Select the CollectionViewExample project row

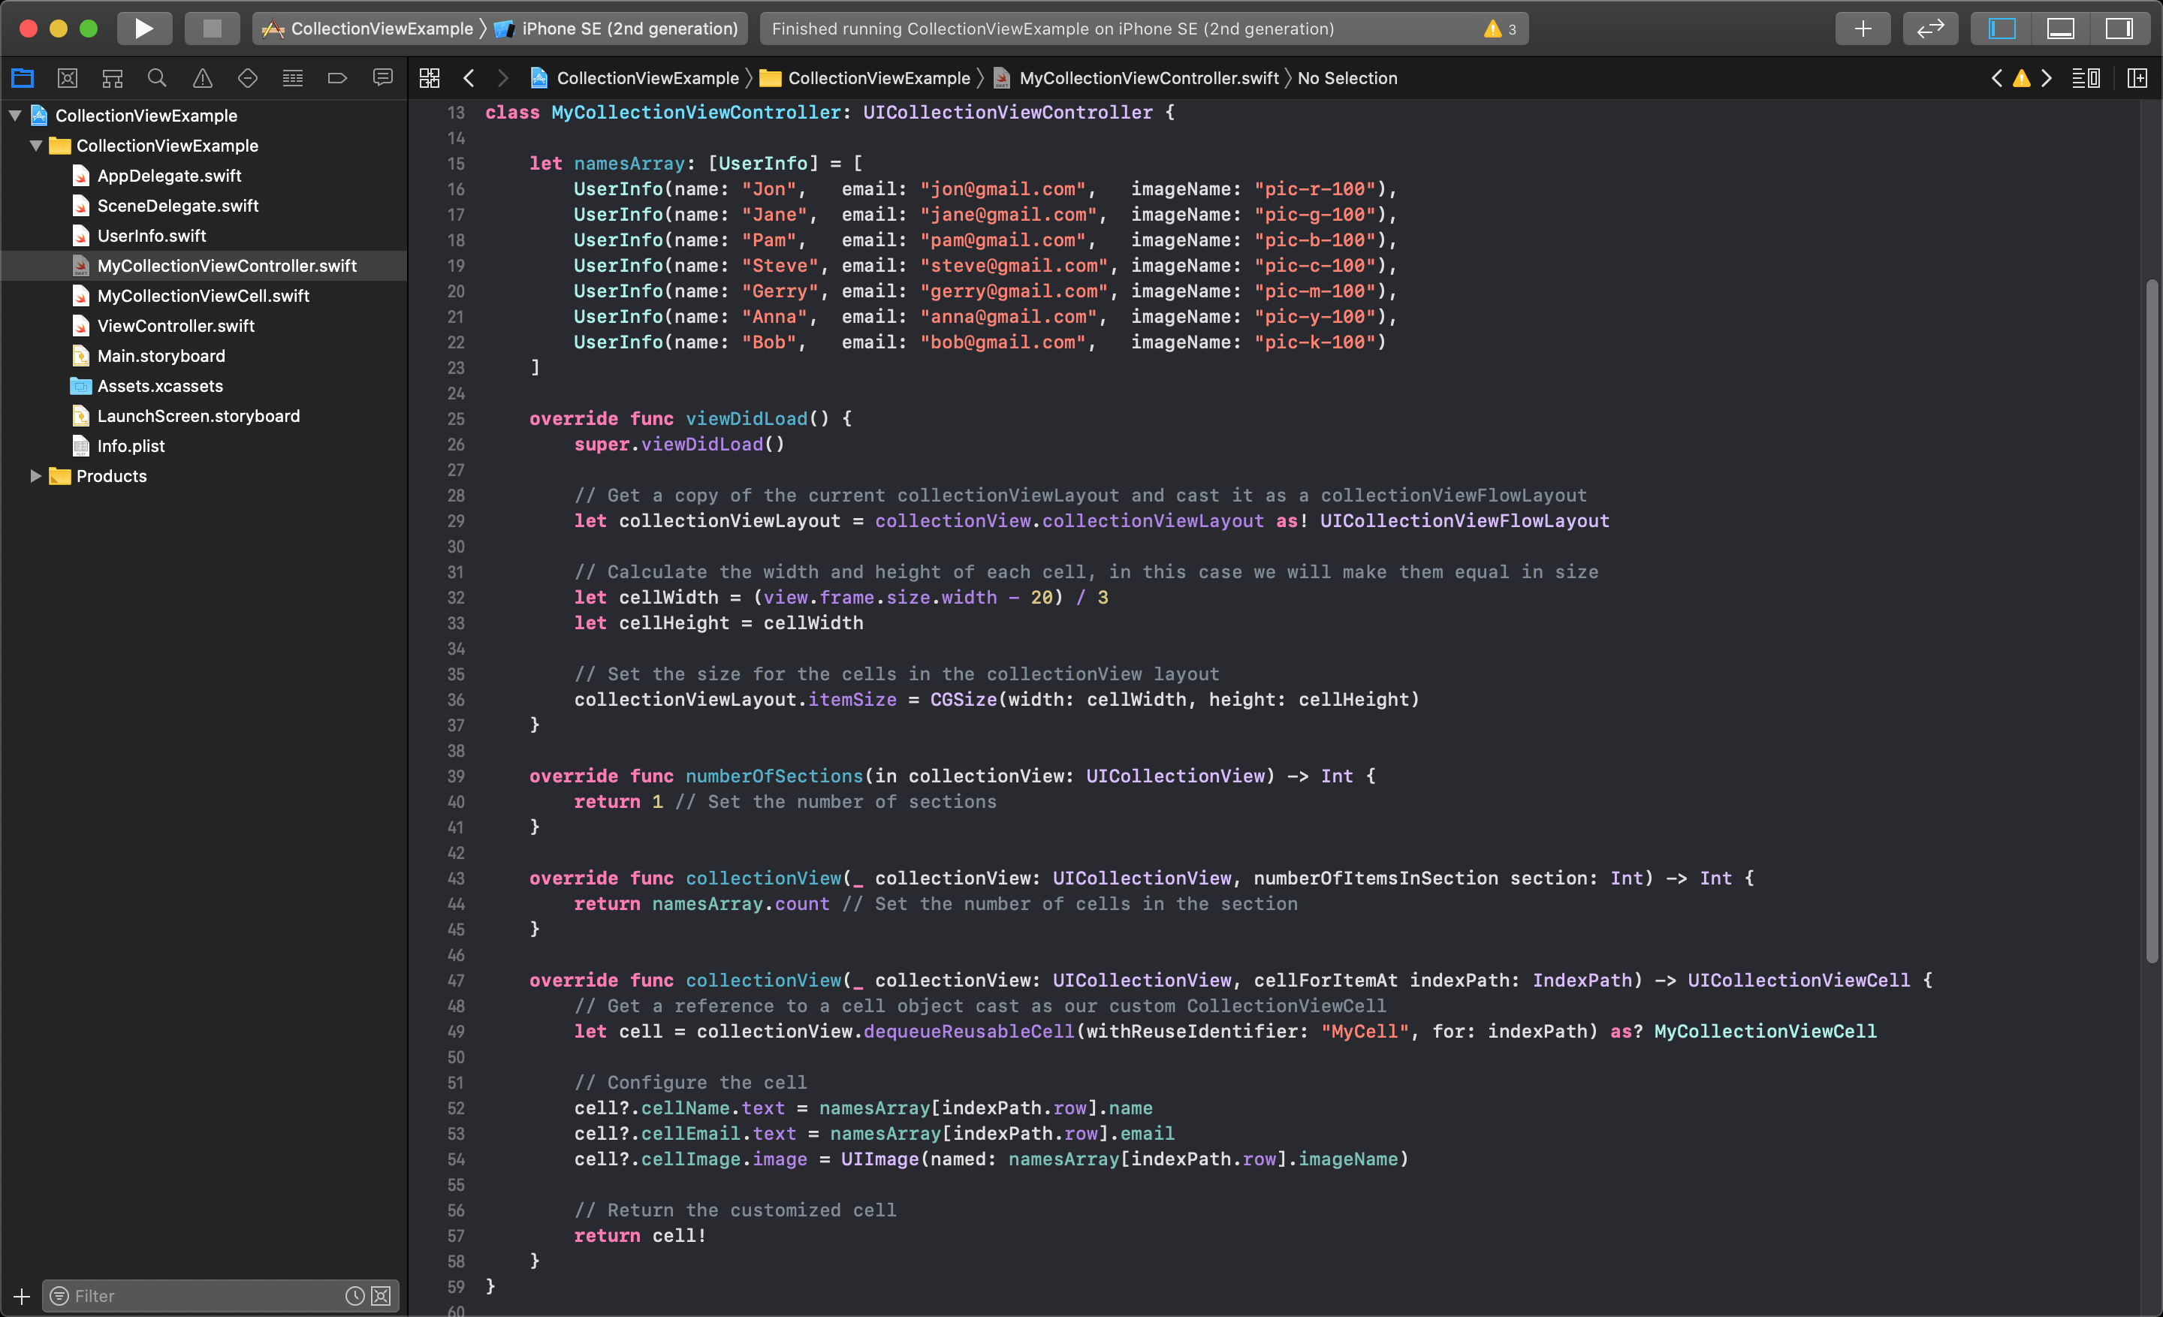[x=204, y=115]
